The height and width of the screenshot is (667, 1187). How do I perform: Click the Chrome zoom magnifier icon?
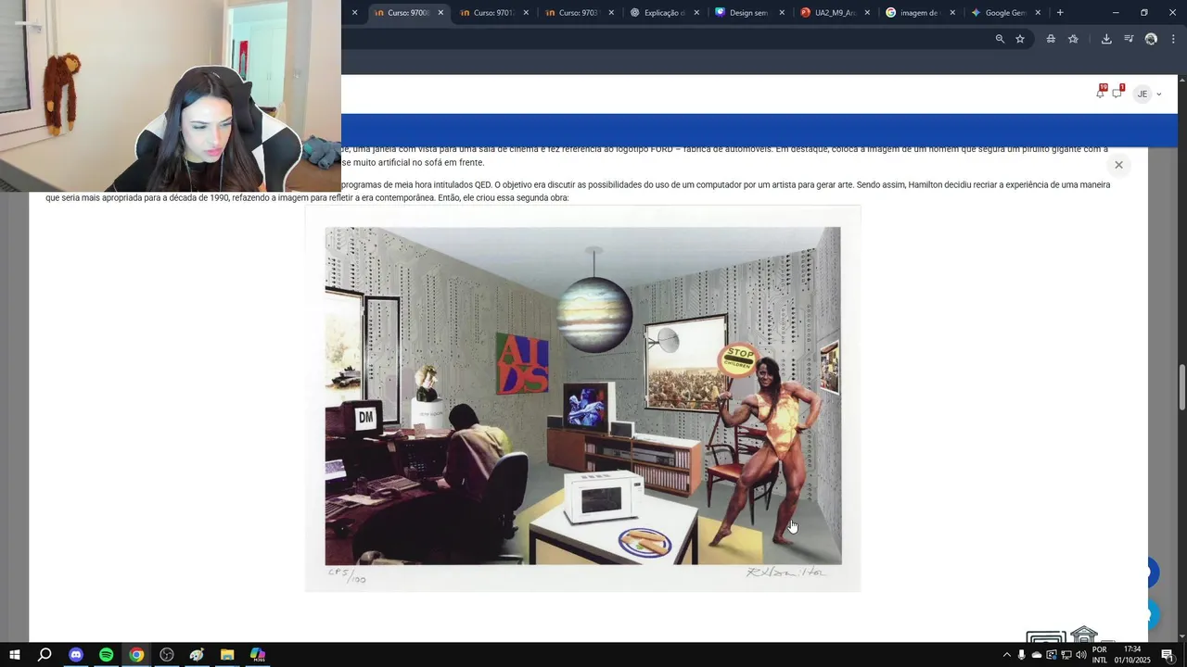[x=1000, y=39]
